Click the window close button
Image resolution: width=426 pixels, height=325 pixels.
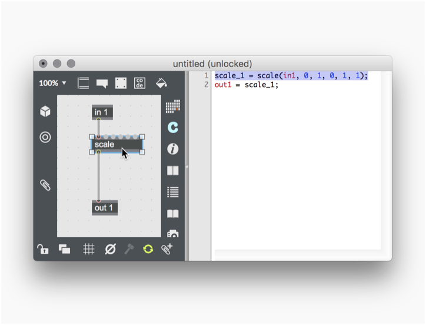point(43,64)
